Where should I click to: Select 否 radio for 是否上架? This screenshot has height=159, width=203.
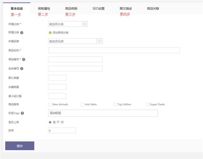(58, 122)
